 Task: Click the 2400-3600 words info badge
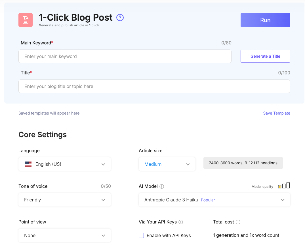pos(243,163)
